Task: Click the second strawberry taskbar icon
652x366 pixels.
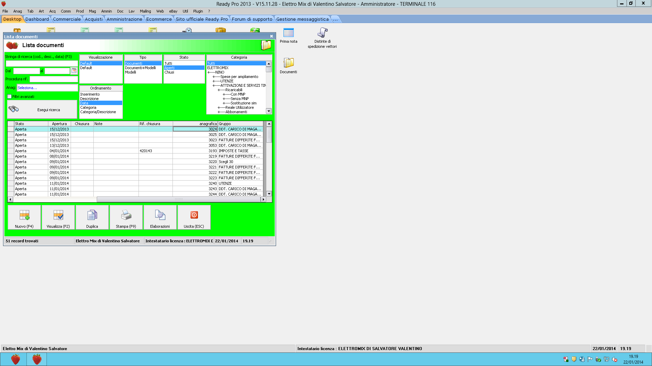Action: point(37,359)
